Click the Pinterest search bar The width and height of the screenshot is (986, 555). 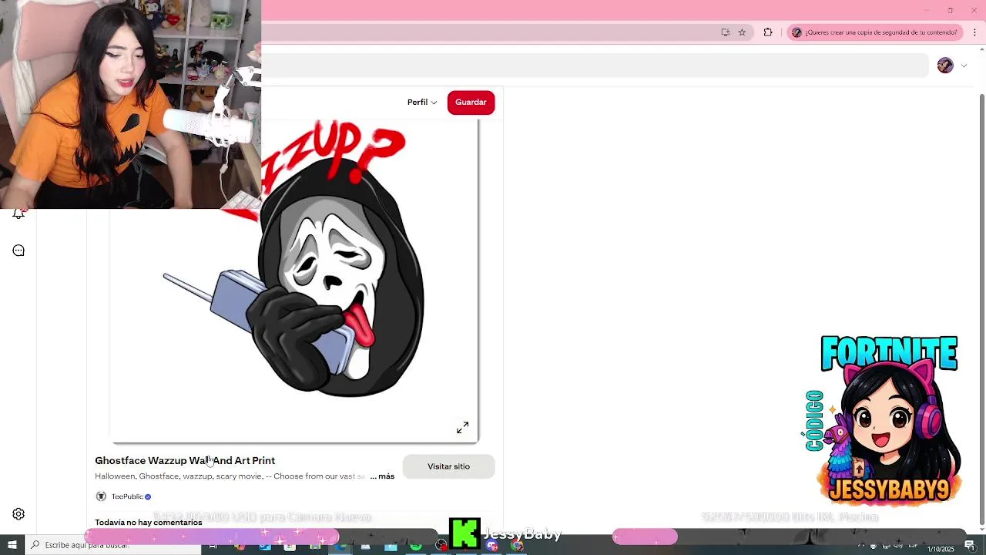pyautogui.click(x=595, y=66)
